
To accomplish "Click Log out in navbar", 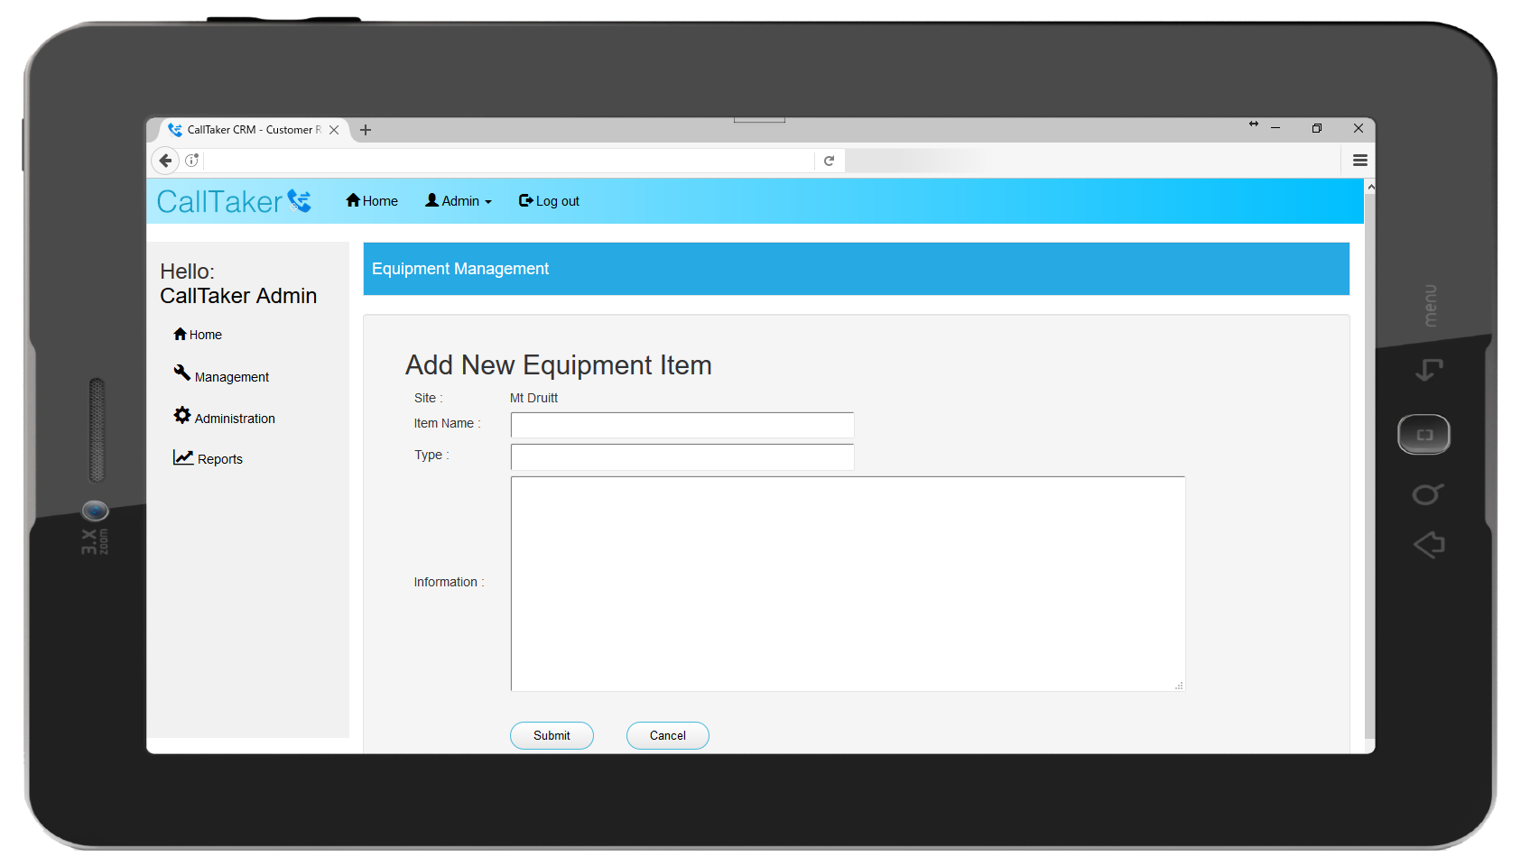I will click(x=549, y=201).
